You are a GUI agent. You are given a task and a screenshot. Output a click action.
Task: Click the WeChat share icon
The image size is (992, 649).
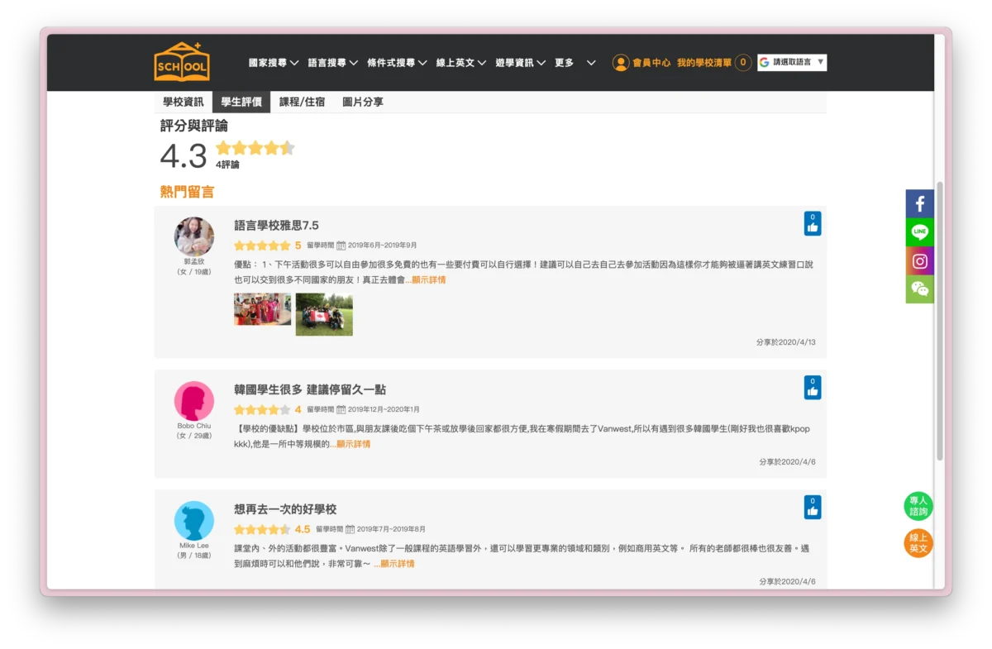point(919,289)
